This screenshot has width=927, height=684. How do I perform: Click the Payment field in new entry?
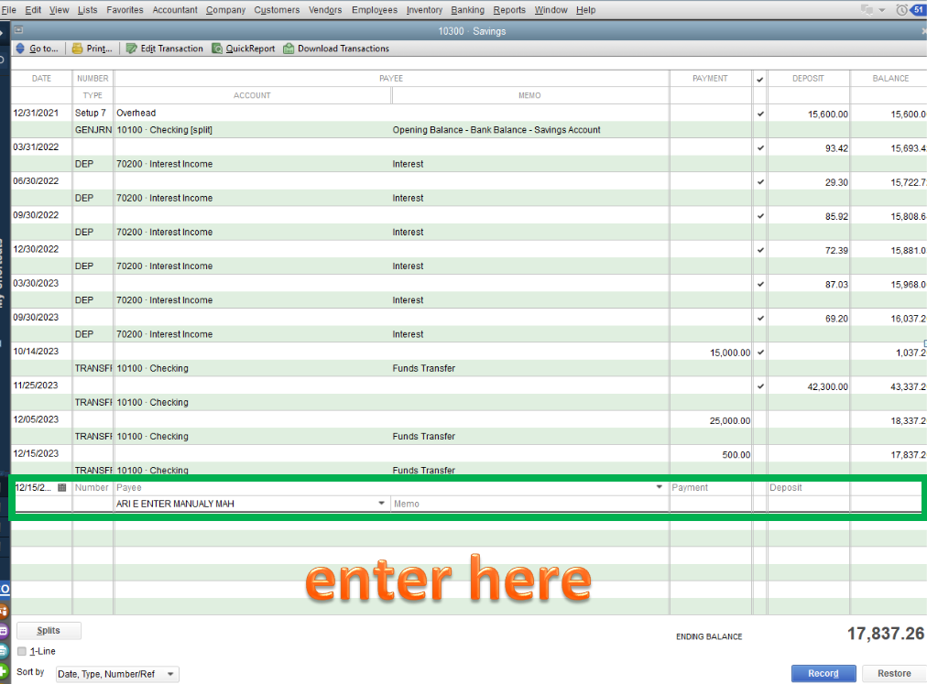point(710,488)
